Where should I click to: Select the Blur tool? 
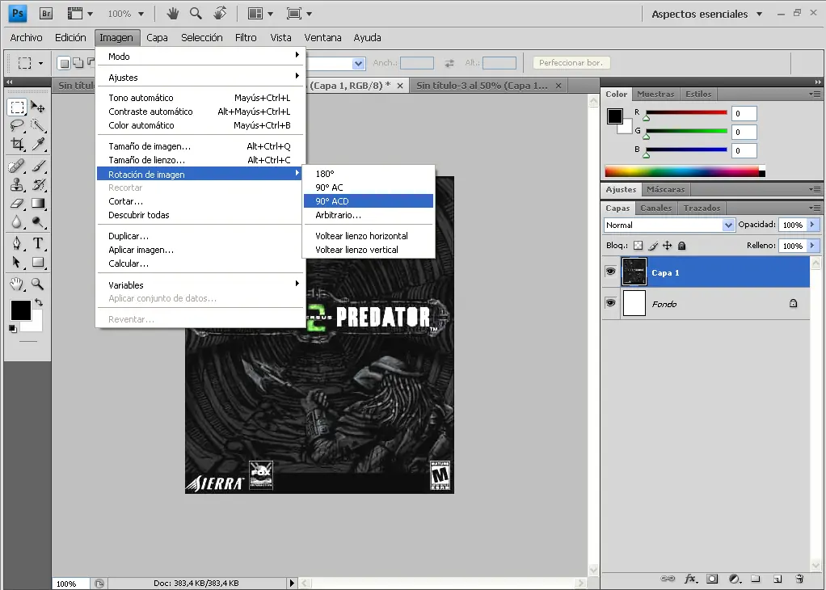(x=17, y=221)
